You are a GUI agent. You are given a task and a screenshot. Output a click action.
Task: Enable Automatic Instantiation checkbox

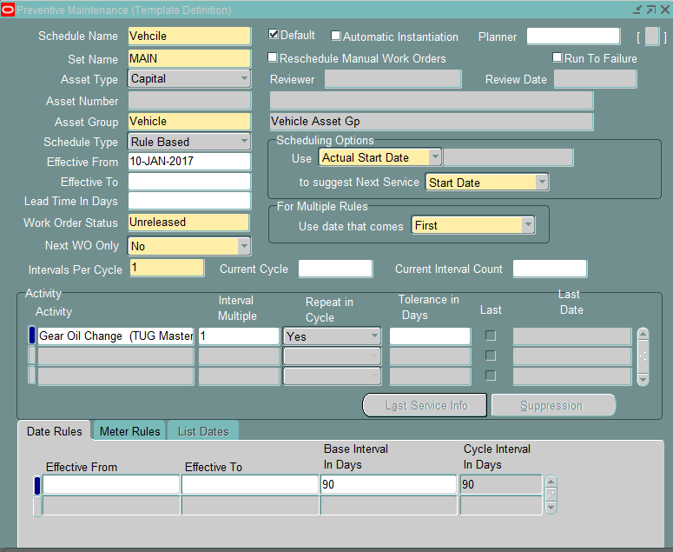coord(336,36)
